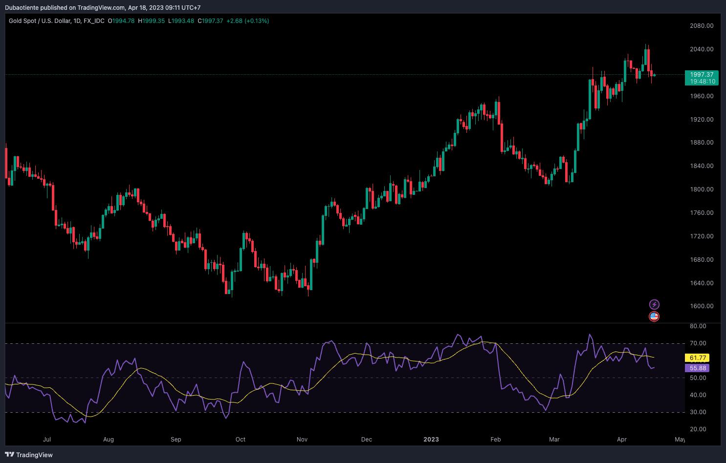Click the yellow RSI MA value 61.77
The width and height of the screenshot is (726, 463).
[x=698, y=358]
